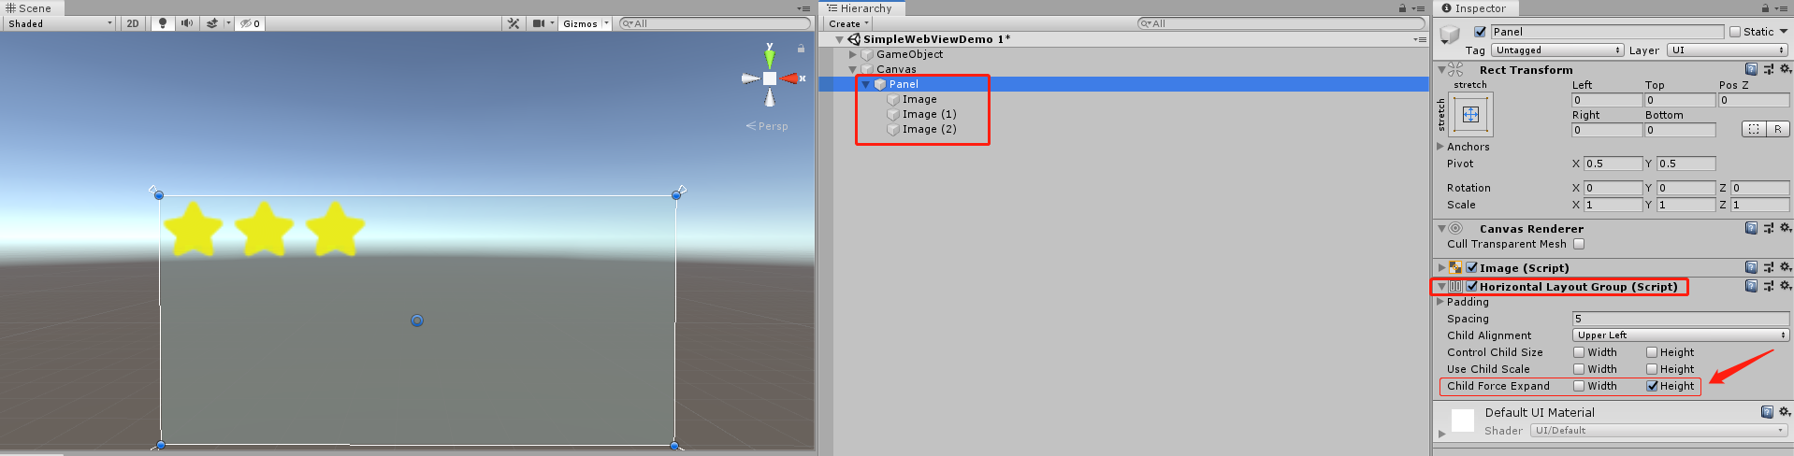Viewport: 1794px width, 456px height.
Task: Toggle Cull Transparent Mesh checkbox
Action: click(1579, 244)
